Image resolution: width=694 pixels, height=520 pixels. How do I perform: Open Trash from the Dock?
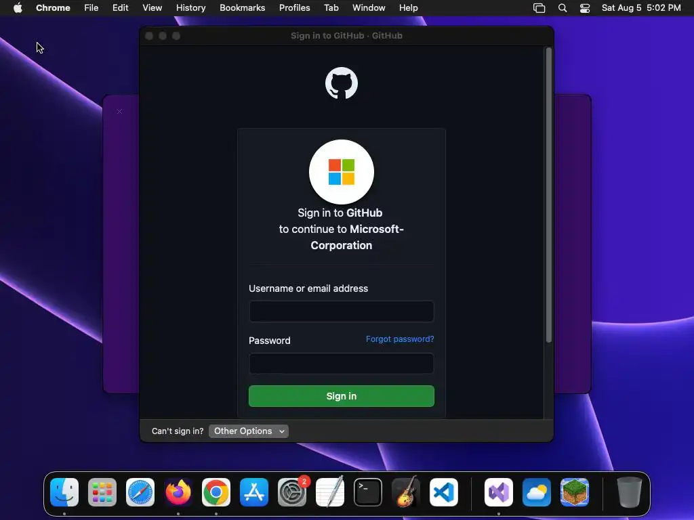pyautogui.click(x=629, y=492)
